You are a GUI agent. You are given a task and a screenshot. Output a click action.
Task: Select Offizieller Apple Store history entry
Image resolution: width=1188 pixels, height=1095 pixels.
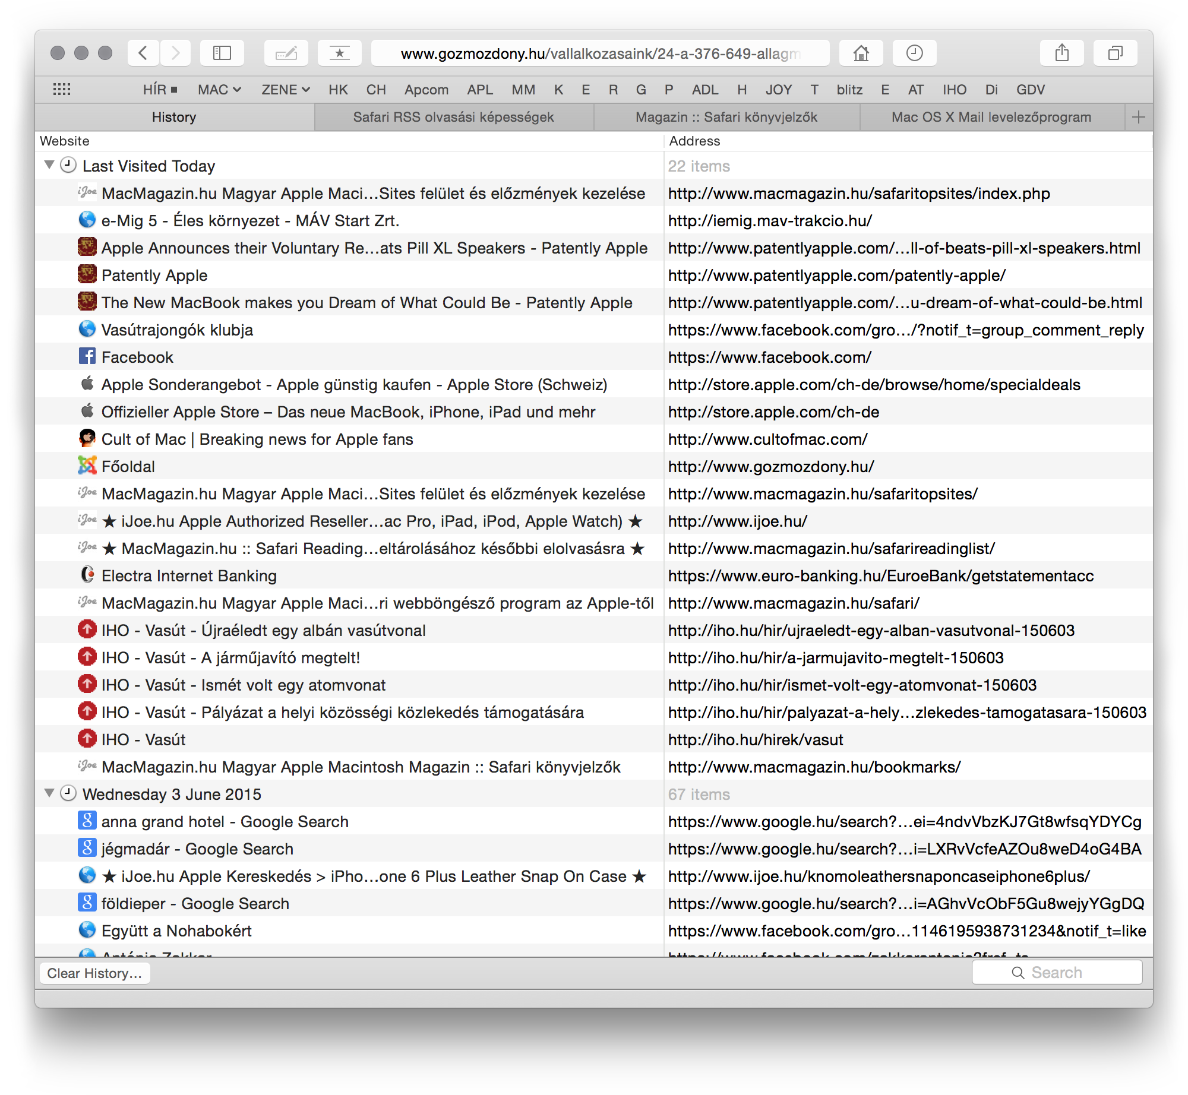pyautogui.click(x=594, y=412)
